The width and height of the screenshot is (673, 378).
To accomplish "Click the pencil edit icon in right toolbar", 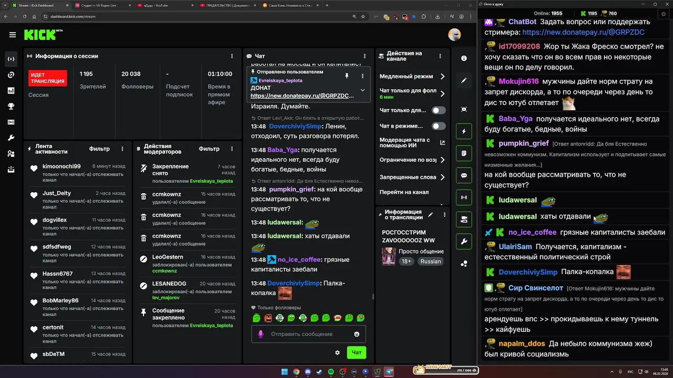I will (x=464, y=80).
